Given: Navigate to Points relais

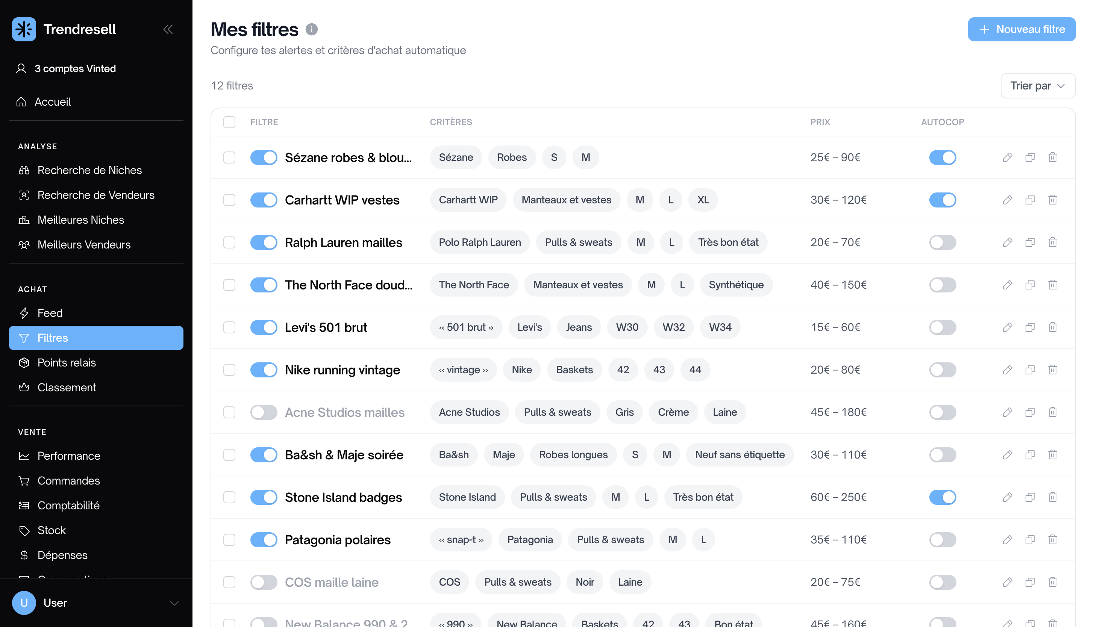Looking at the screenshot, I should tap(96, 363).
